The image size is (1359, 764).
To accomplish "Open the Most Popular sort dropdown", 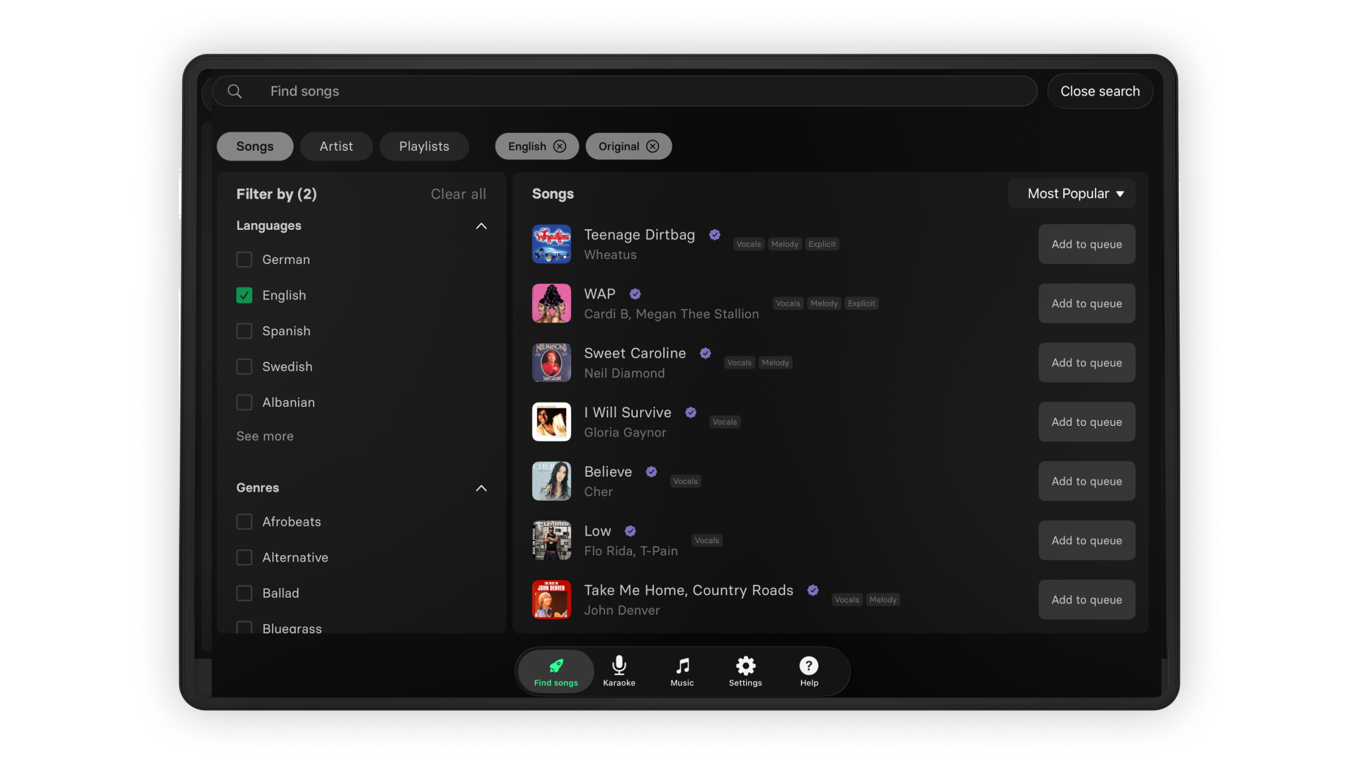I will tap(1072, 194).
